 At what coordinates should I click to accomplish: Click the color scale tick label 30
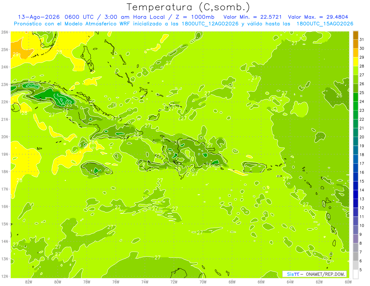[362, 48]
